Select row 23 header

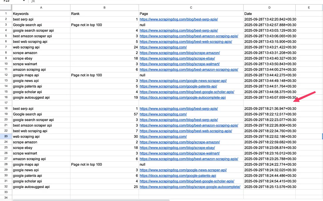tap(6, 137)
